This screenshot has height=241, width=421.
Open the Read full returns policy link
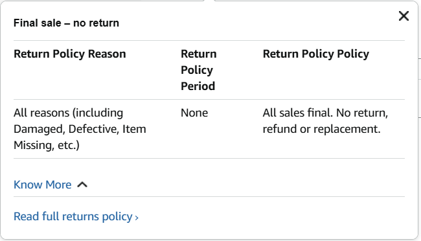76,216
